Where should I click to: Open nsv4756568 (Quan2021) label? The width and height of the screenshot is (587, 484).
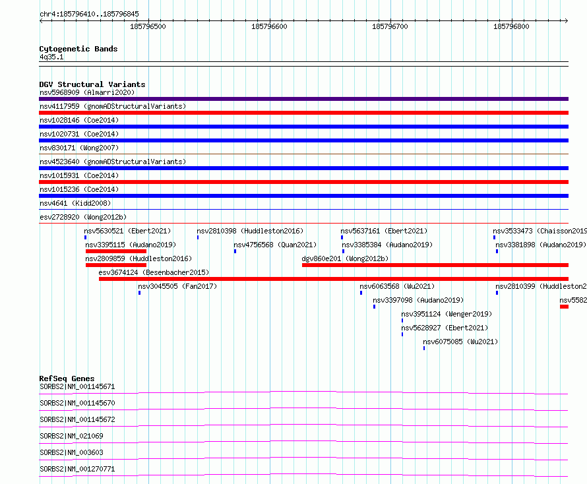275,245
